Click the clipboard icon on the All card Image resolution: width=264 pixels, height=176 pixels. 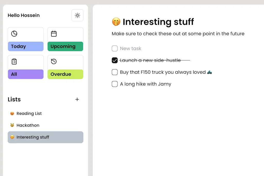click(14, 61)
